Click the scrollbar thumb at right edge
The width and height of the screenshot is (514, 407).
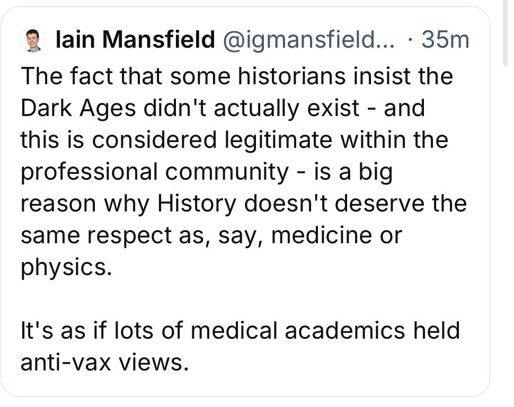tap(505, 33)
